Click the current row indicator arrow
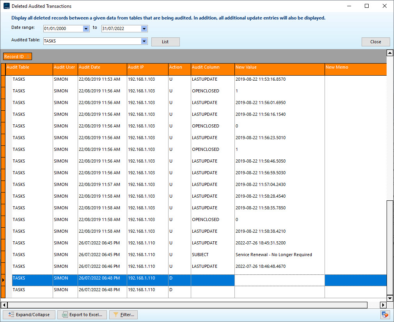The height and width of the screenshot is (322, 394). pos(3,280)
